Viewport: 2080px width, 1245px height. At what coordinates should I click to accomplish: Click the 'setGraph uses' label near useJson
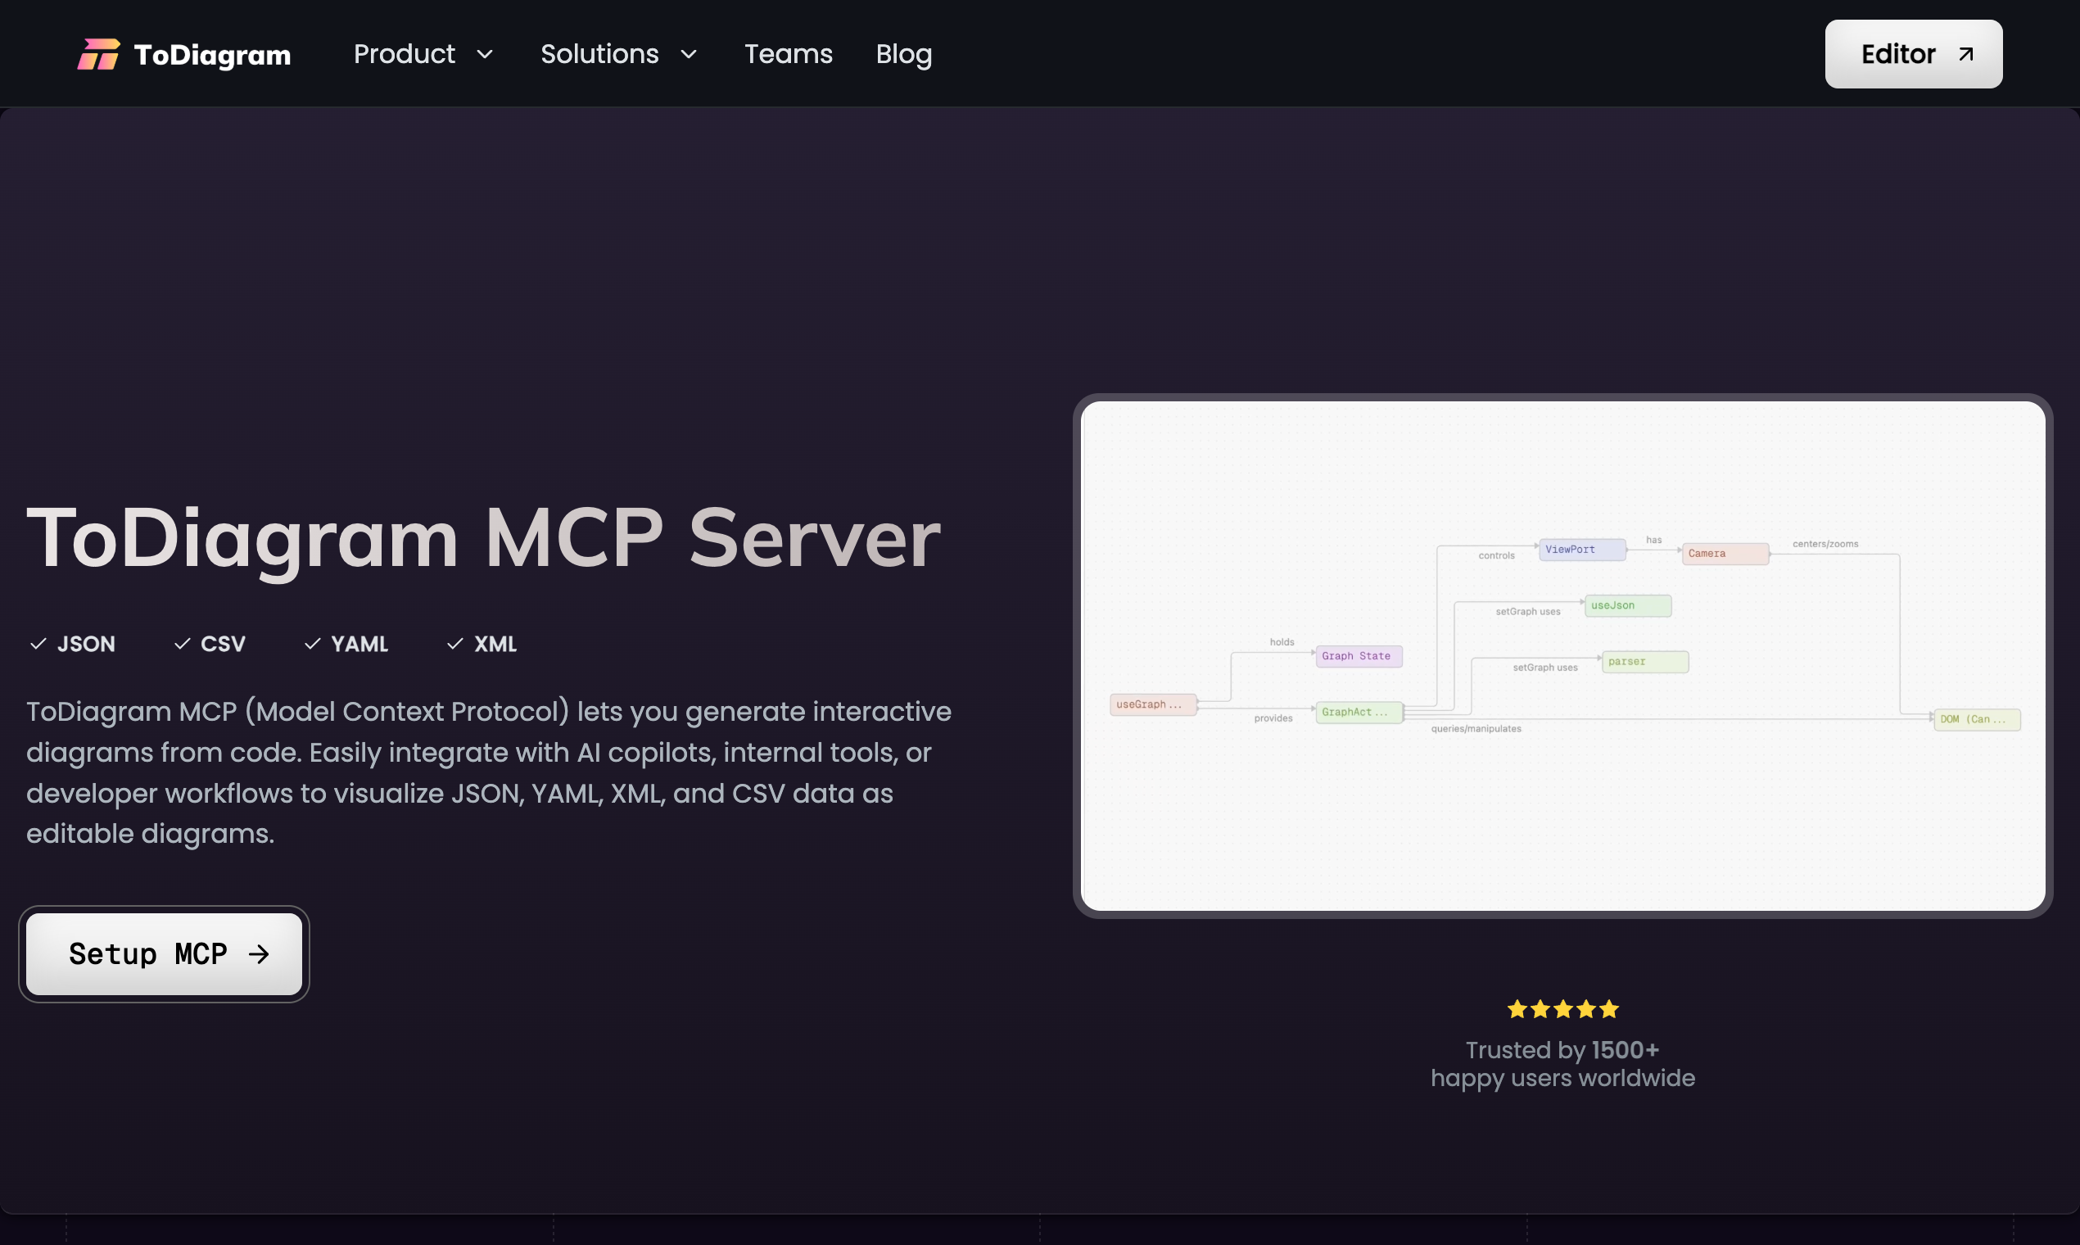coord(1528,612)
